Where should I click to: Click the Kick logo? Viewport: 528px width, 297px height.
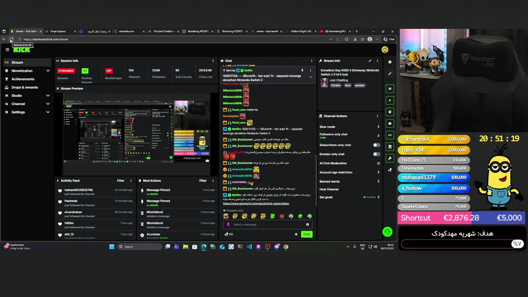[21, 49]
